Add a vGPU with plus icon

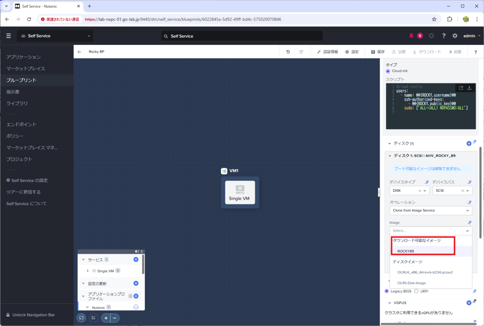click(x=469, y=303)
